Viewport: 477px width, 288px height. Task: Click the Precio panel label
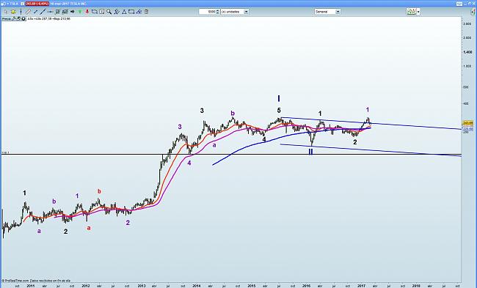pyautogui.click(x=7, y=19)
